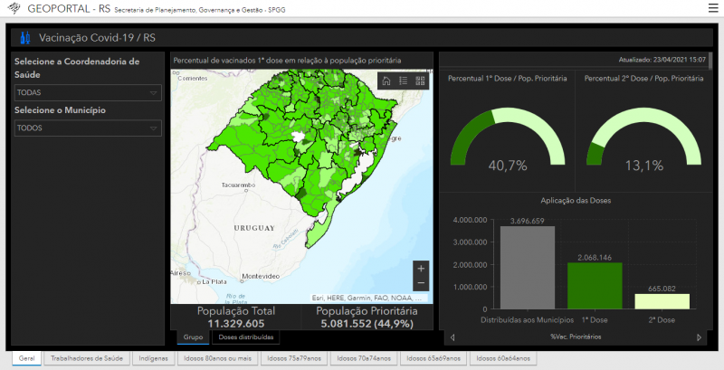Click the %Vac. Prioritários panel label

coord(576,337)
